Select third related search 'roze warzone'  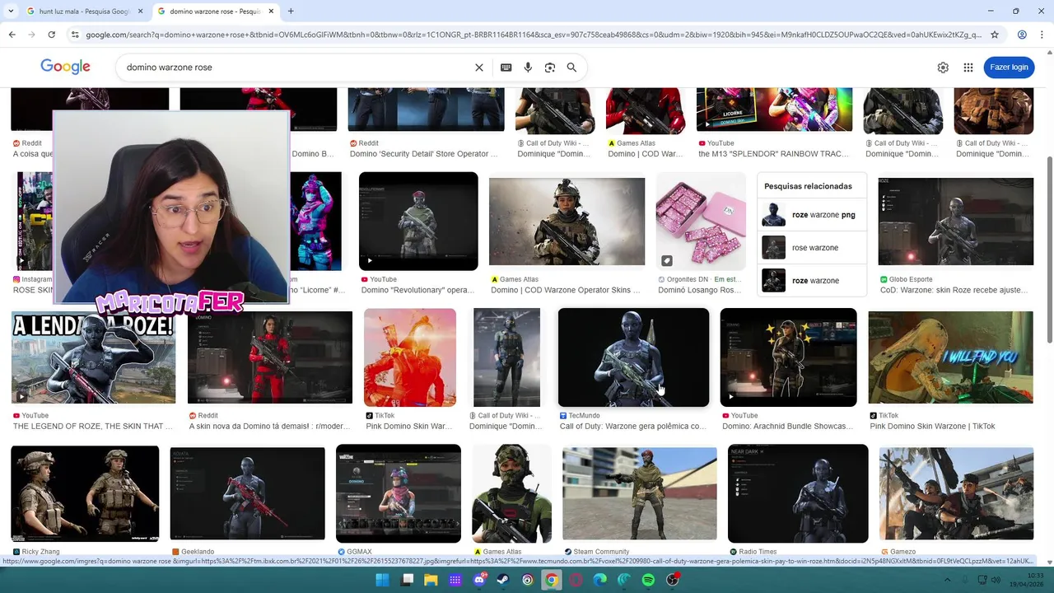click(x=813, y=281)
